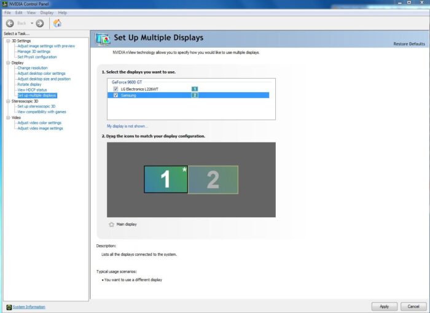Collapse the Display tree node
430x313 pixels.
[x=8, y=63]
